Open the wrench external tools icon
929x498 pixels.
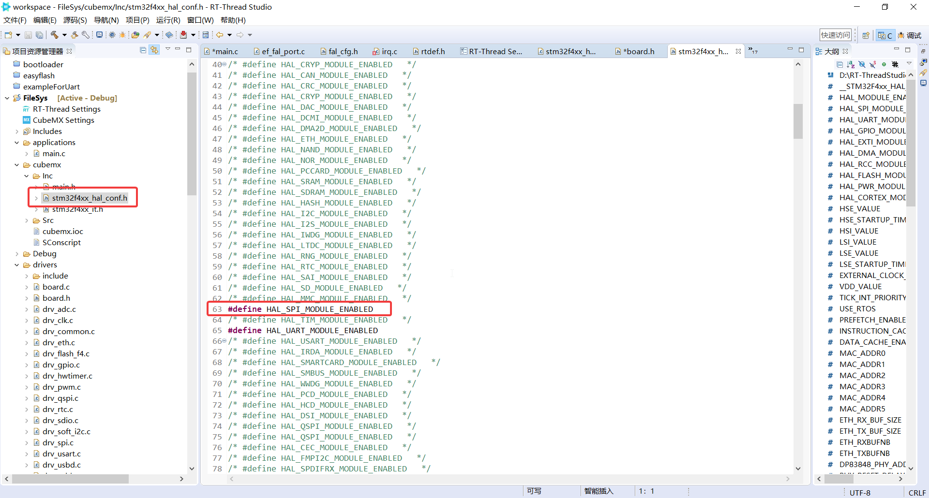click(85, 34)
